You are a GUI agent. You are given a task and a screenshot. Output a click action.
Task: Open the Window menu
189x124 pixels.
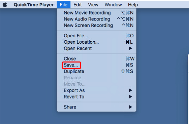coord(113,5)
